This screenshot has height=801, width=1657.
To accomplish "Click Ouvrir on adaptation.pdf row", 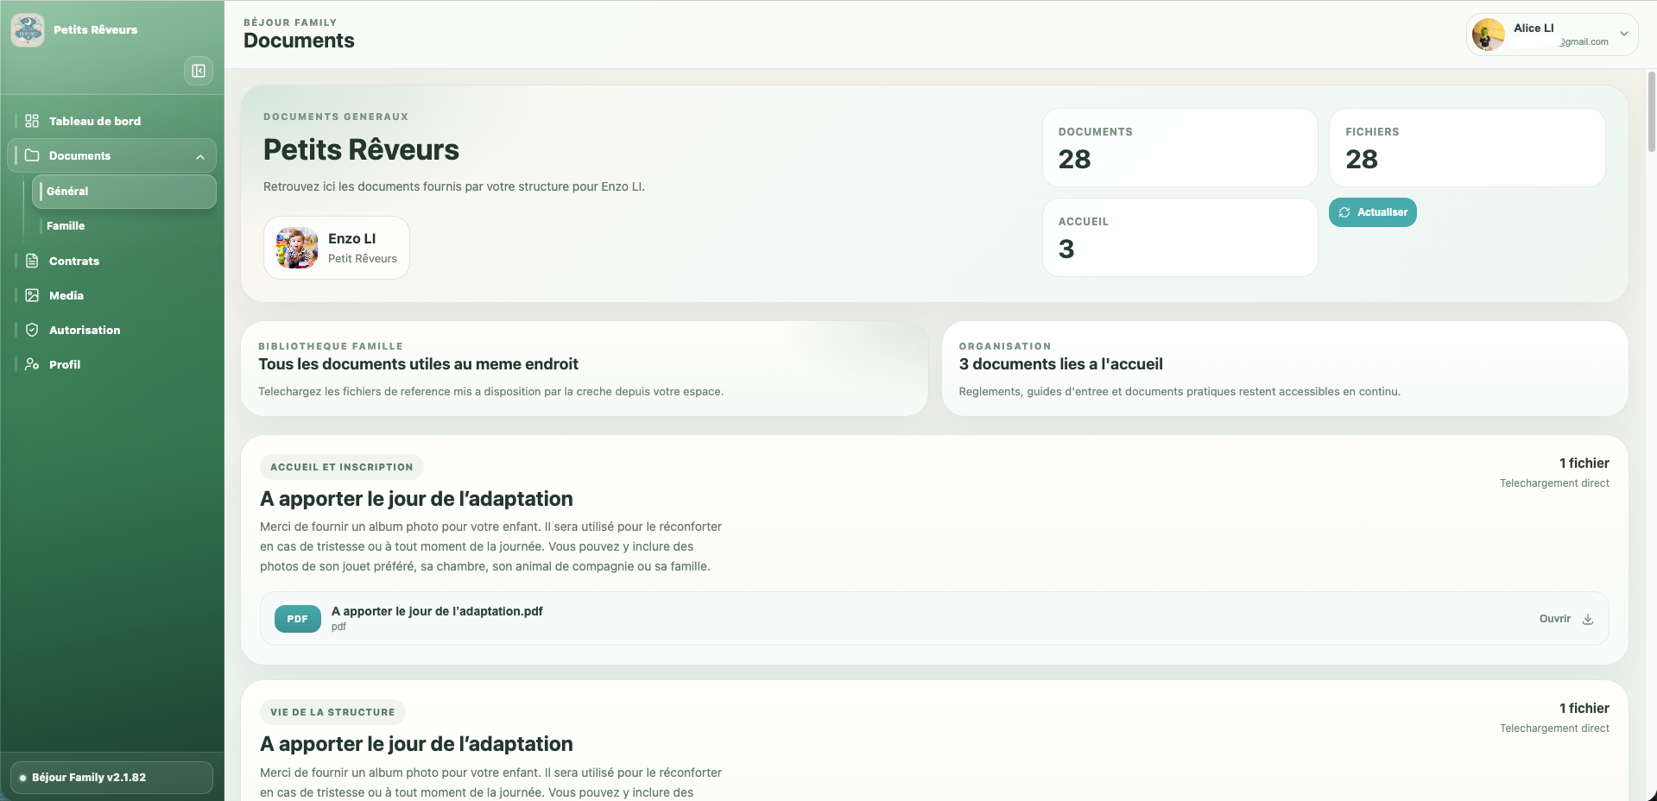I will (x=1554, y=619).
